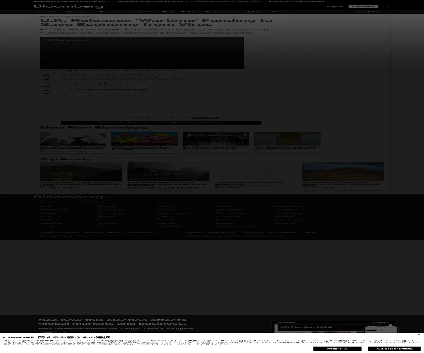Click Businessweek in the footer

point(173,213)
